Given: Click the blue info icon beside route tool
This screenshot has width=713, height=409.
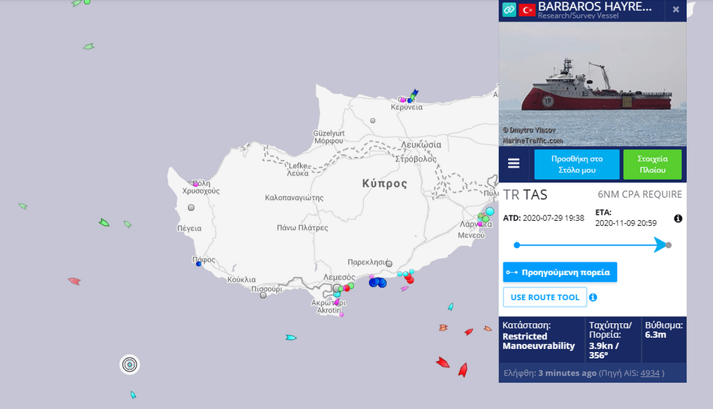Looking at the screenshot, I should point(593,297).
